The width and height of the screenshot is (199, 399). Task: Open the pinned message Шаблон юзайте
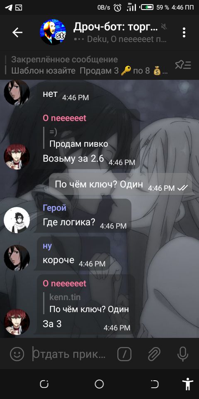(89, 65)
